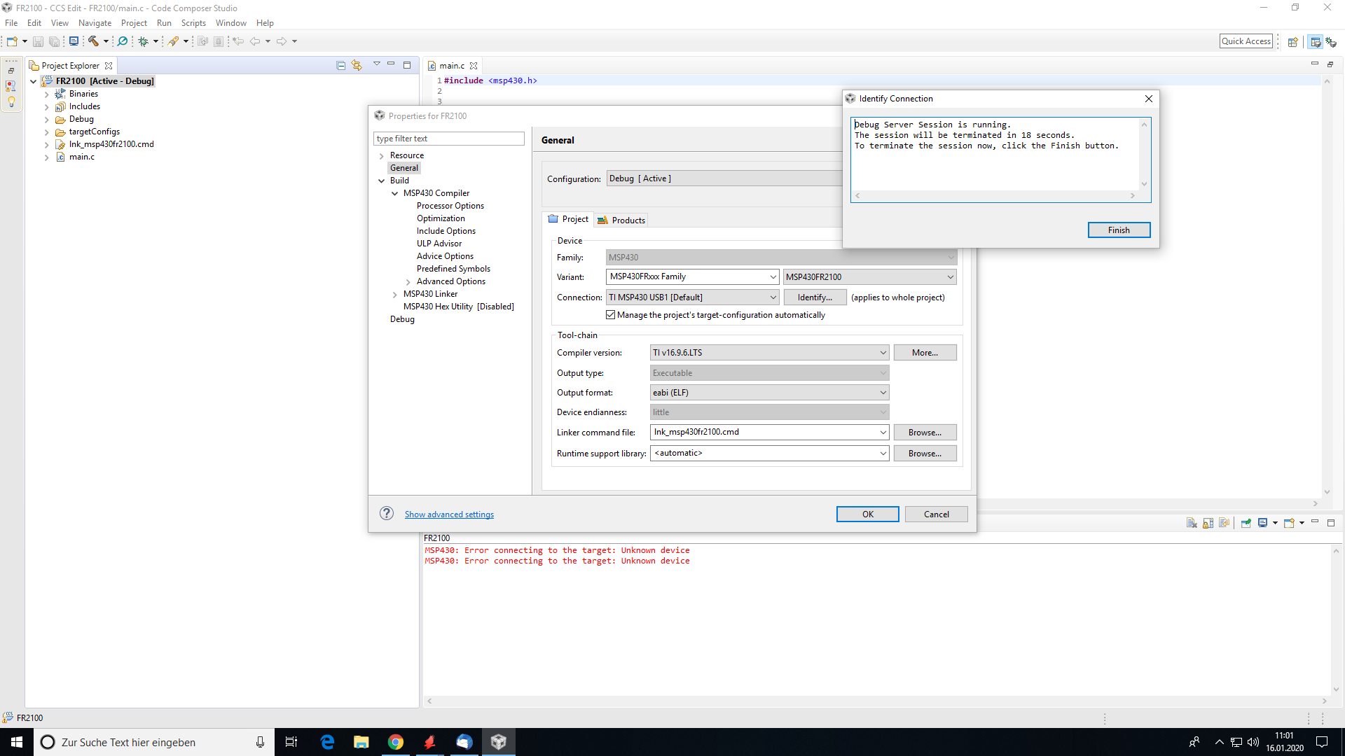Click the Finish button in Identify Connection
Viewport: 1345px width, 756px height.
[1119, 229]
